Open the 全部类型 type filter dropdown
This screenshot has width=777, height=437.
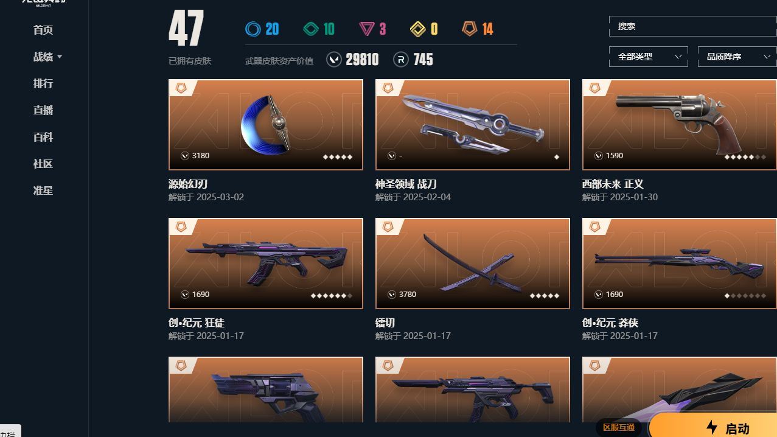[x=649, y=57]
